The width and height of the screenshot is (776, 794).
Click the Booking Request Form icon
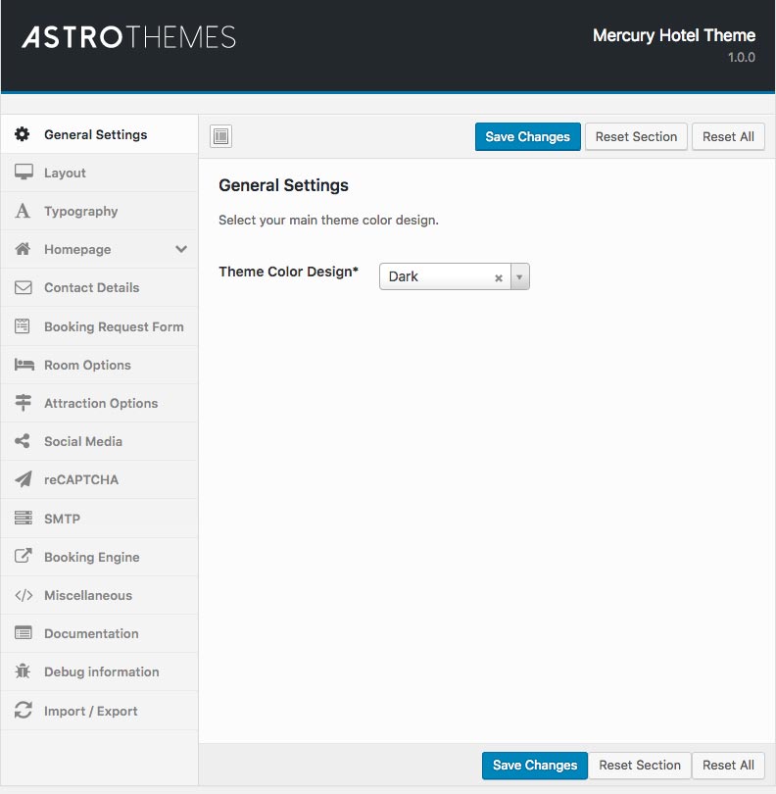(x=23, y=326)
